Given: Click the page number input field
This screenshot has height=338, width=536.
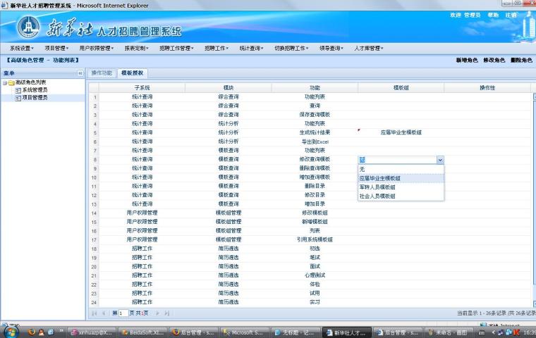Looking at the screenshot, I should point(124,313).
